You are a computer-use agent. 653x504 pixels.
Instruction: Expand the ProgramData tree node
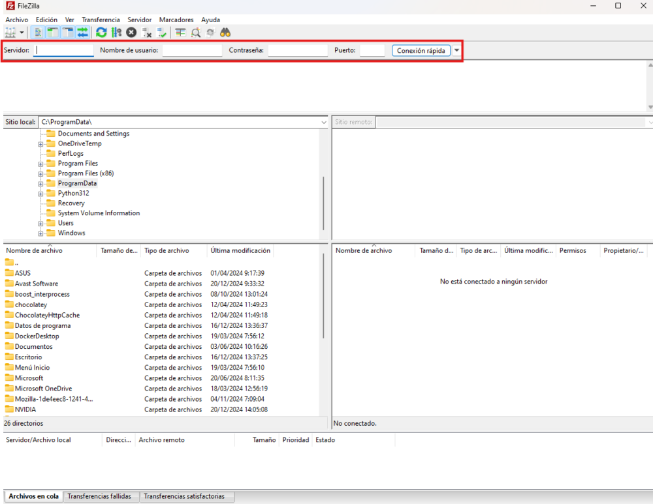[x=40, y=184]
